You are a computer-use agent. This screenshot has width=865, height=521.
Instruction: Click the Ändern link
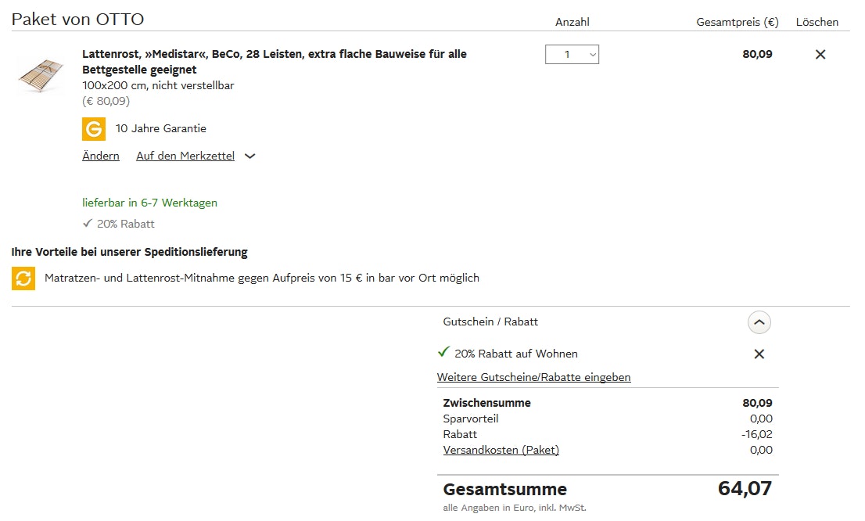click(x=101, y=156)
